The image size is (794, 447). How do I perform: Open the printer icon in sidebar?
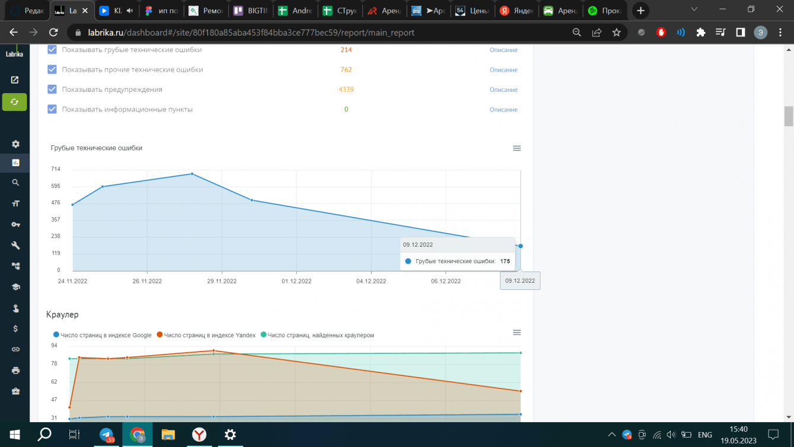click(x=15, y=371)
